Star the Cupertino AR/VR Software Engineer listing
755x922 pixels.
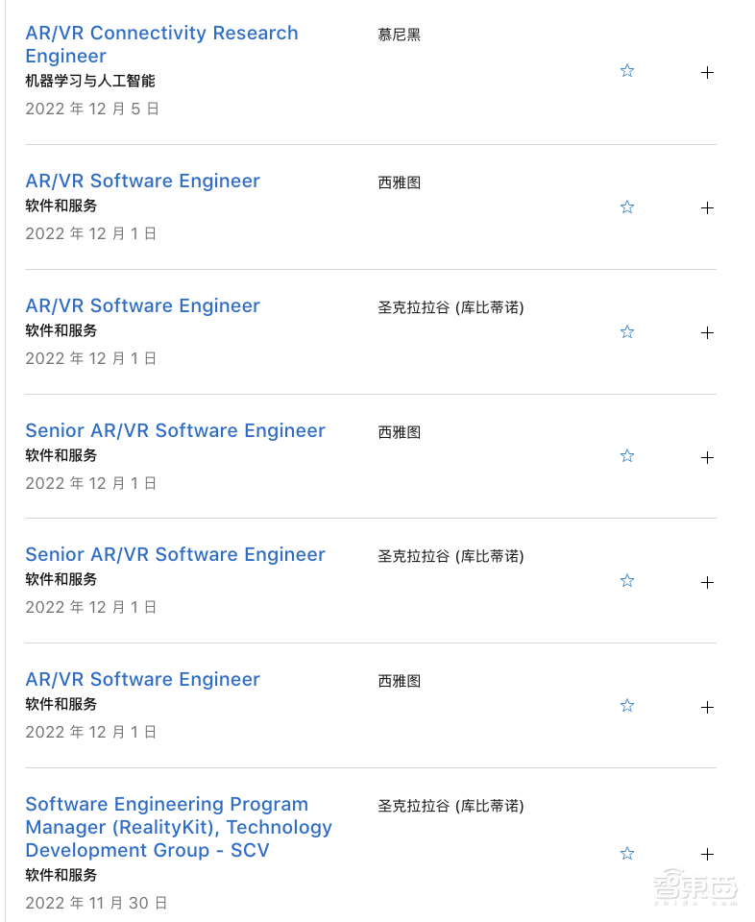click(x=627, y=332)
